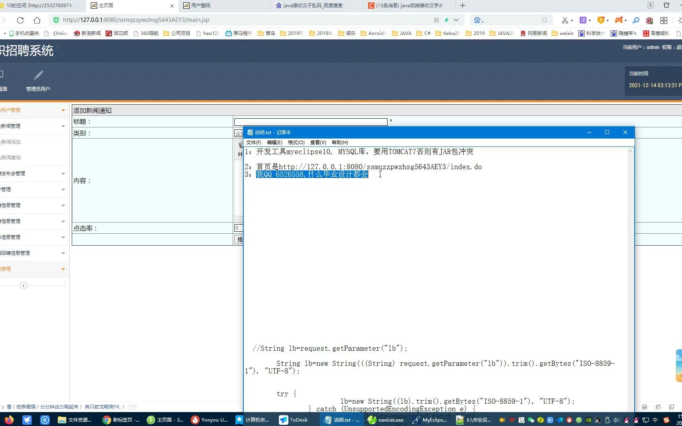682x426 pixels.
Task: Open the extensions grid icon
Action: (x=664, y=20)
